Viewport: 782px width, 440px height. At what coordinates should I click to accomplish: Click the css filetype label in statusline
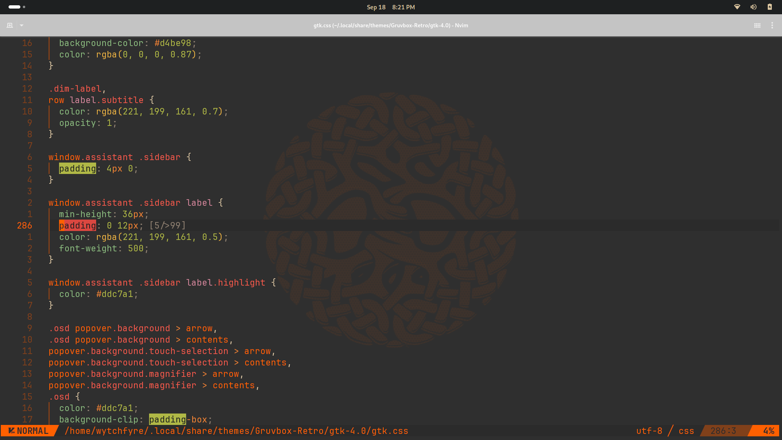686,431
